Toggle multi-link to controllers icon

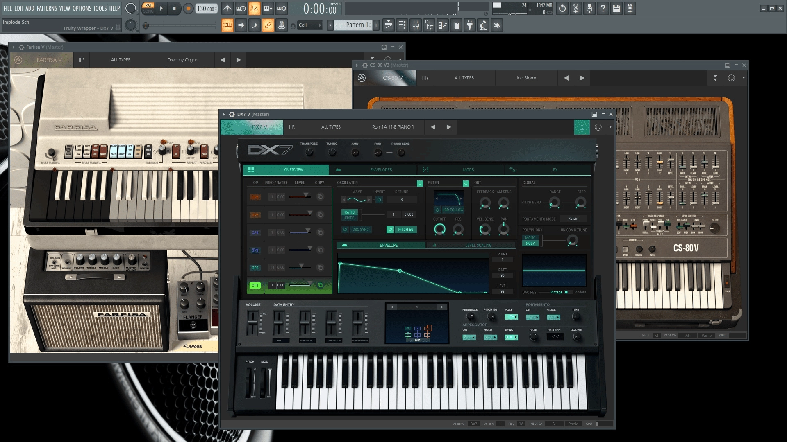tap(268, 25)
